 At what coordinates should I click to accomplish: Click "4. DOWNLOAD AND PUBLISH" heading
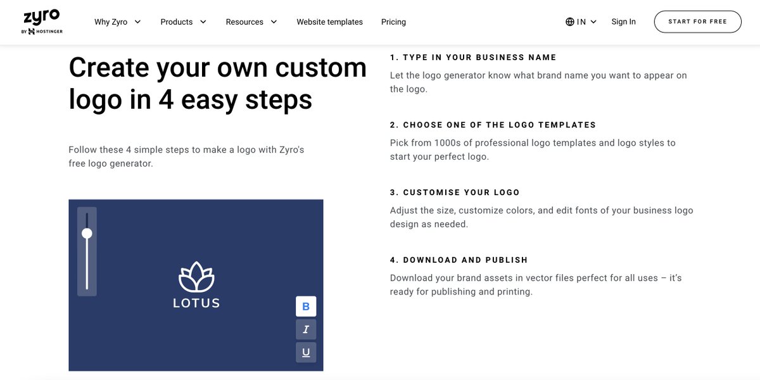459,260
